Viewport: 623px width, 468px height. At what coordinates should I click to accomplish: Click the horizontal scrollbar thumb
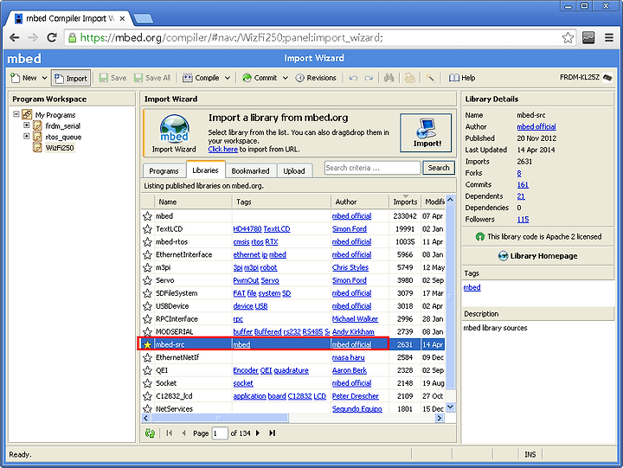pyautogui.click(x=220, y=418)
